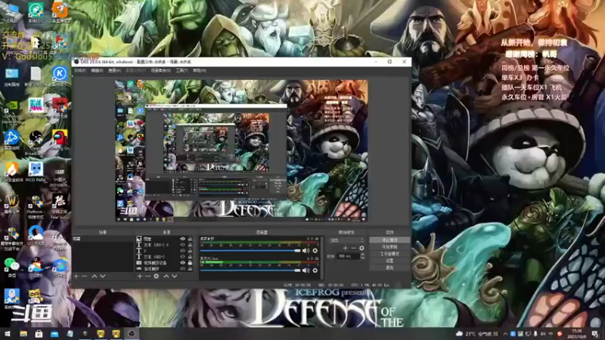Toggle lock on 视频捕获设备 source
This screenshot has width=605, height=340.
(x=190, y=262)
